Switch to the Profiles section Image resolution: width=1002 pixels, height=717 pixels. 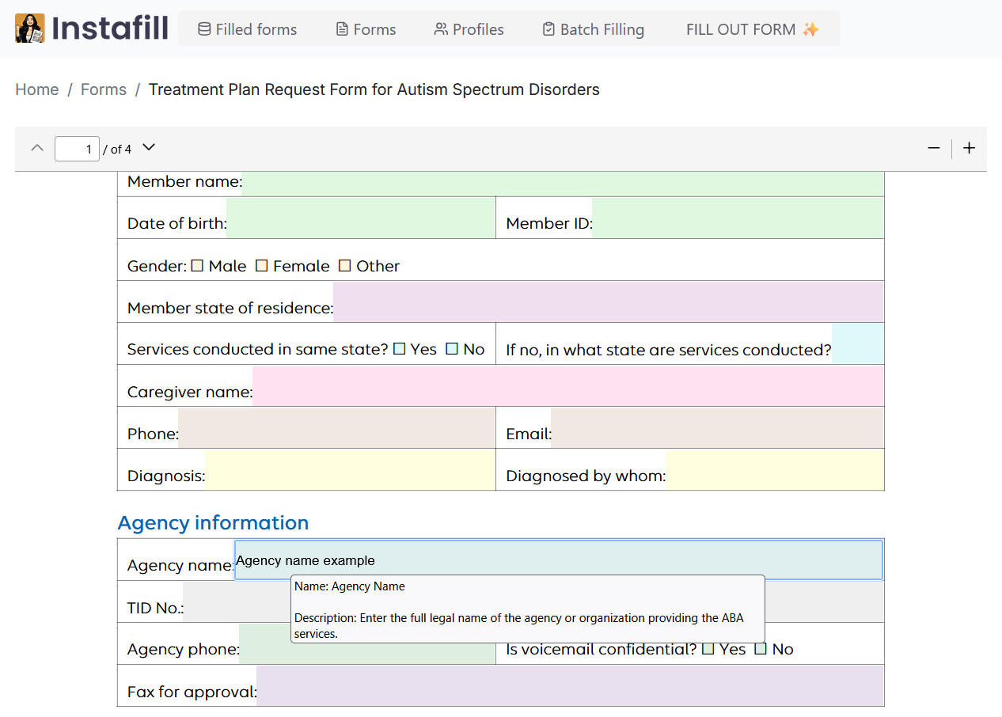coord(469,28)
